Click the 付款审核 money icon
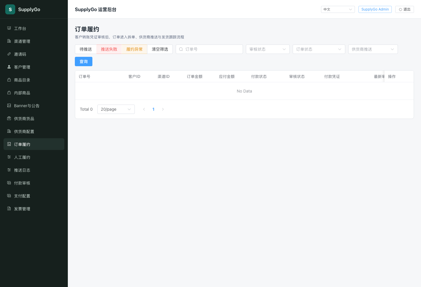This screenshot has width=421, height=287. click(x=9, y=183)
